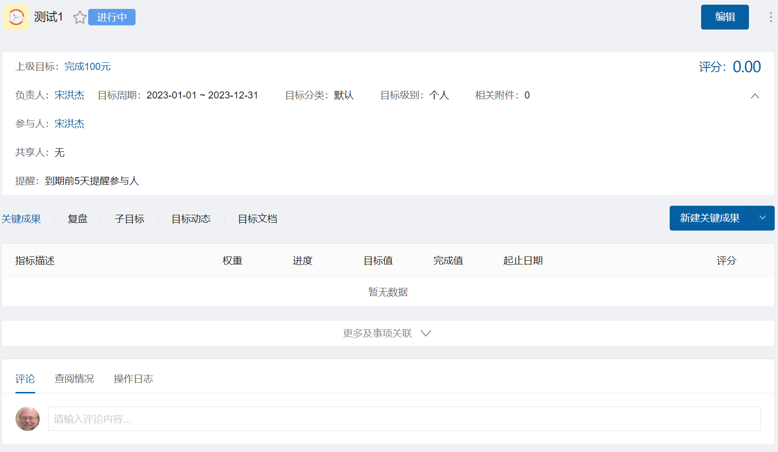The height and width of the screenshot is (452, 778).
Task: Click the 新建关键成果 button
Action: (x=710, y=218)
